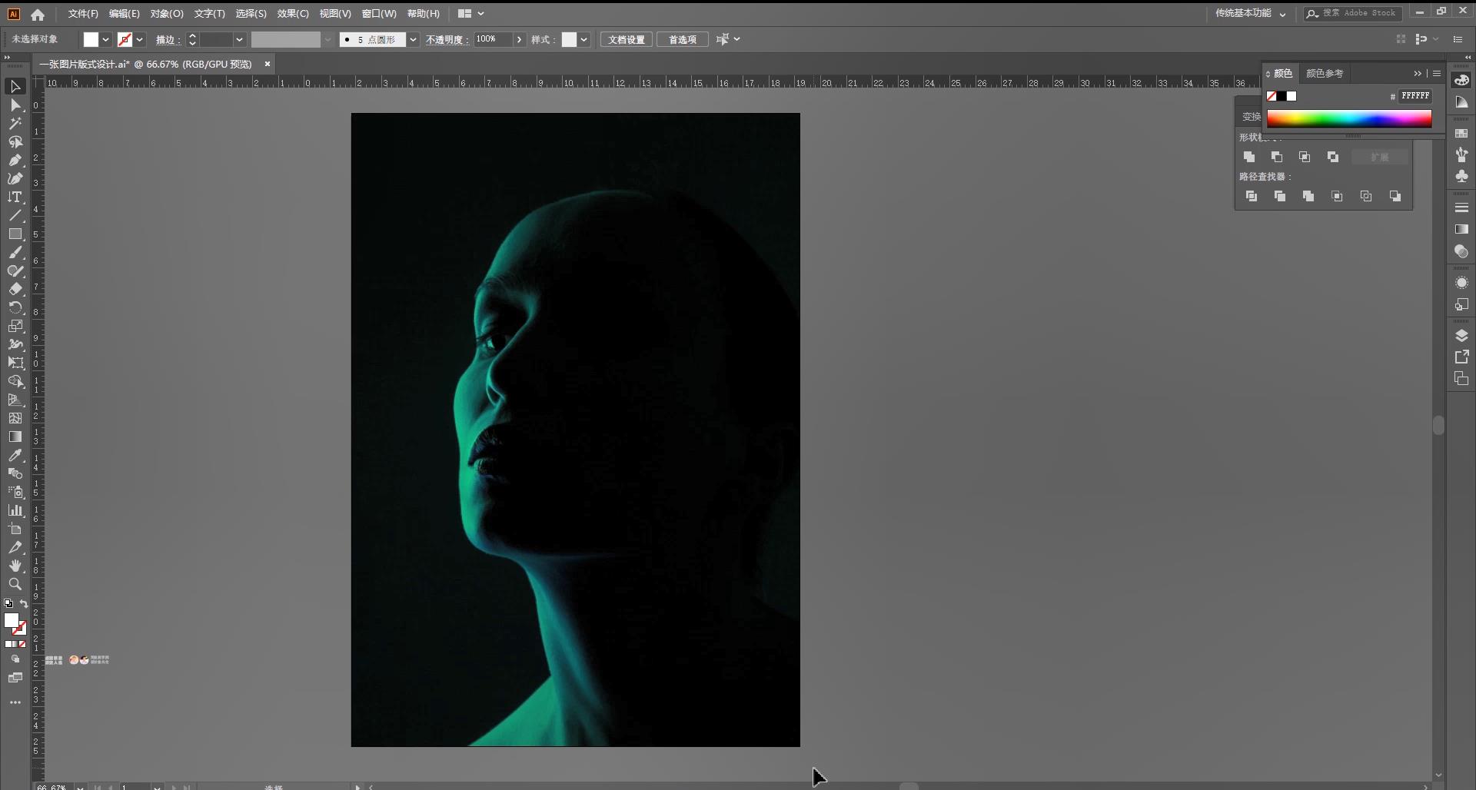Activate the Type tool
The height and width of the screenshot is (790, 1476).
coord(15,197)
